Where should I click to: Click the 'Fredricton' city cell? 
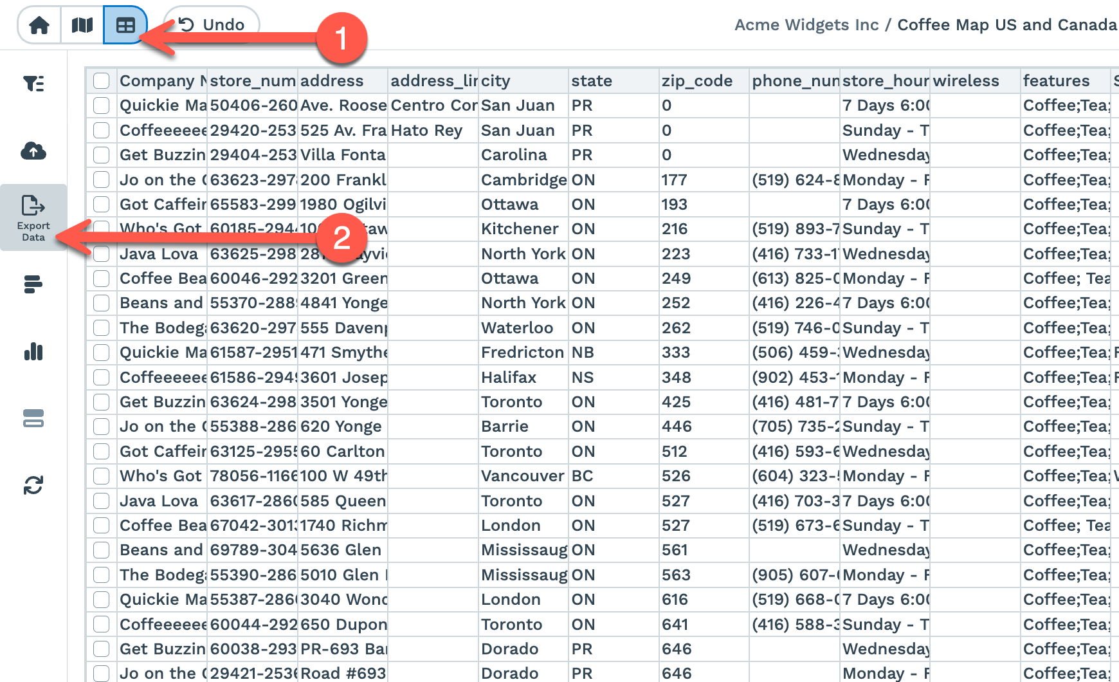click(x=523, y=353)
